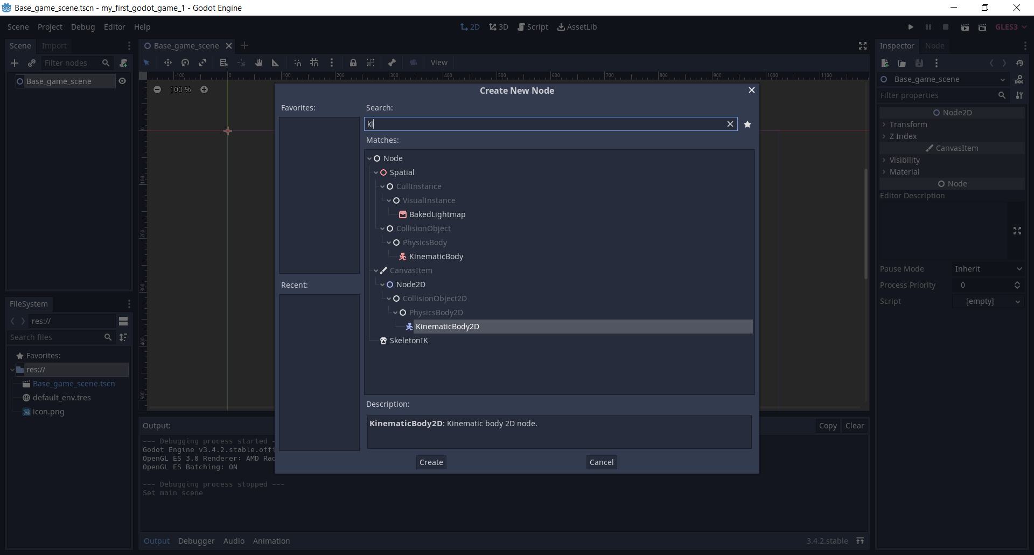Open the GLES3 renderer dropdown

1010,27
